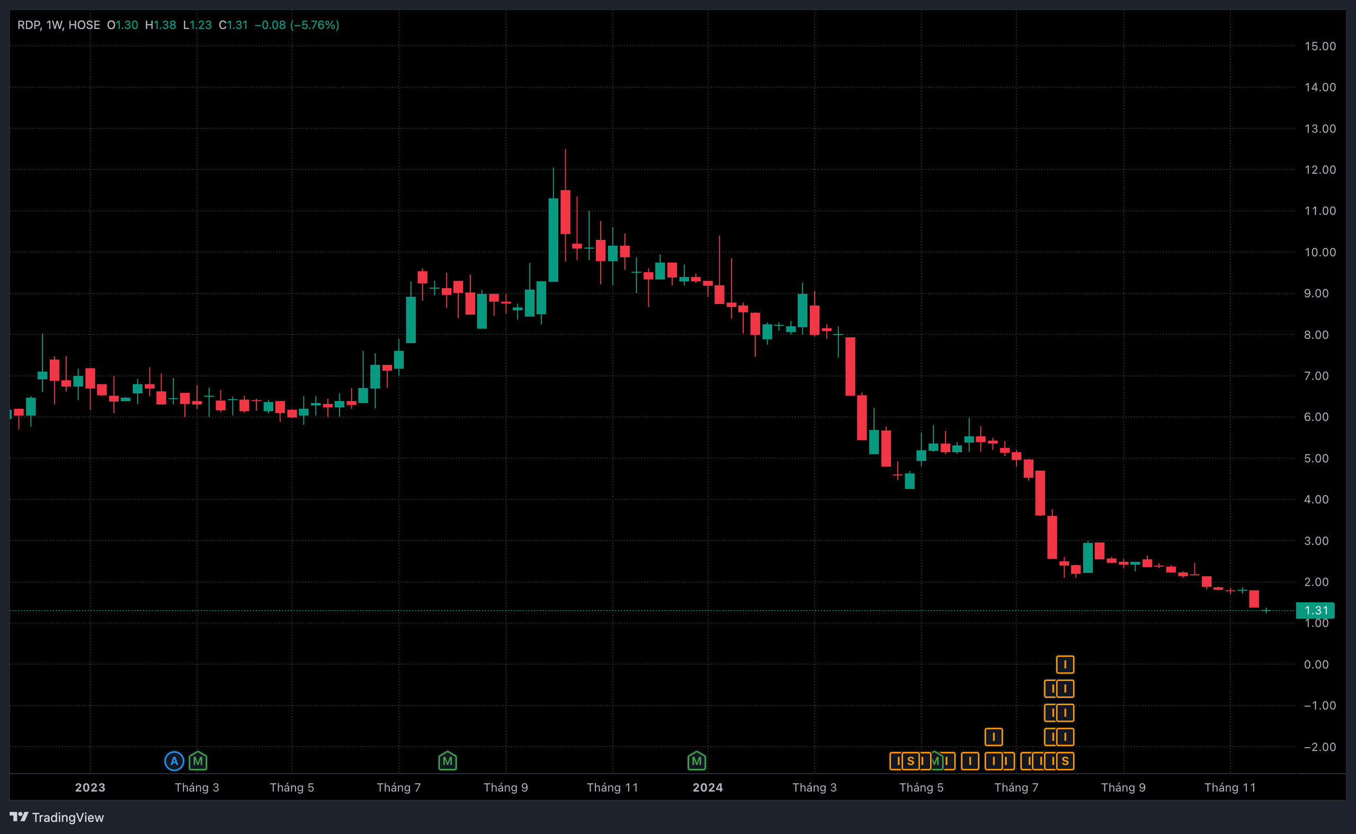
Task: Click the Tháng 3 label after 2024
Action: (814, 787)
